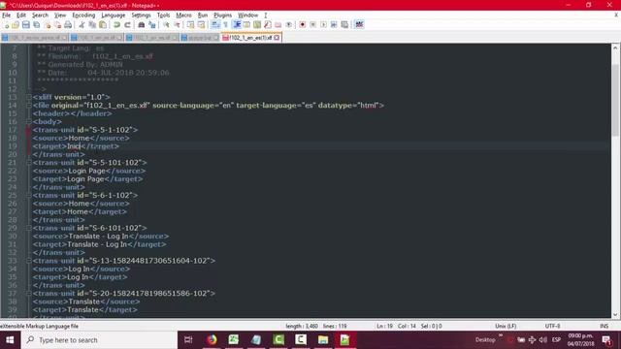The width and height of the screenshot is (621, 349).
Task: Click the Open file toolbar icon
Action: click(x=16, y=24)
